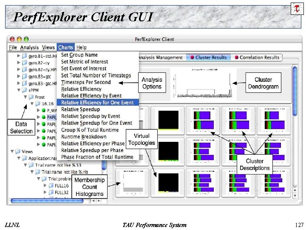Collapse the Views tree node
This screenshot has height=230, width=306.
(x=12, y=151)
